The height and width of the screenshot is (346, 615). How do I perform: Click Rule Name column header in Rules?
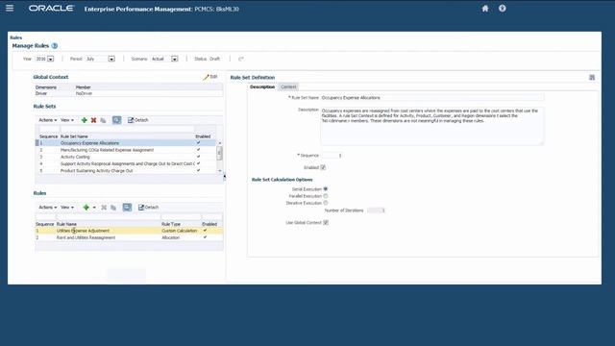point(66,224)
